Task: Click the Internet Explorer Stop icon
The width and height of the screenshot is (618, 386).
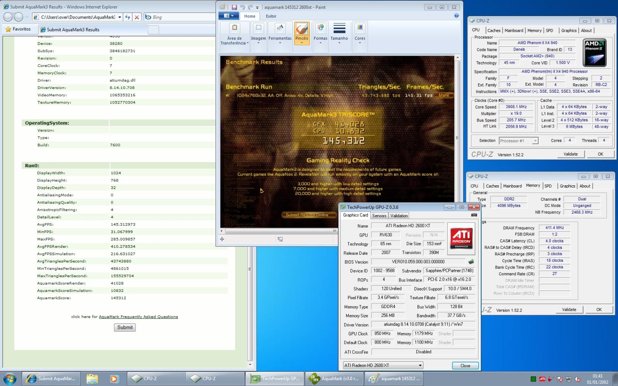Action: coord(137,17)
